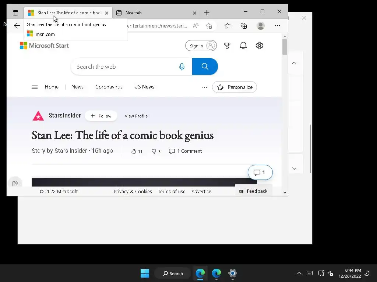Add this page to favorites
Viewport: 377px width, 282px height.
(x=209, y=26)
